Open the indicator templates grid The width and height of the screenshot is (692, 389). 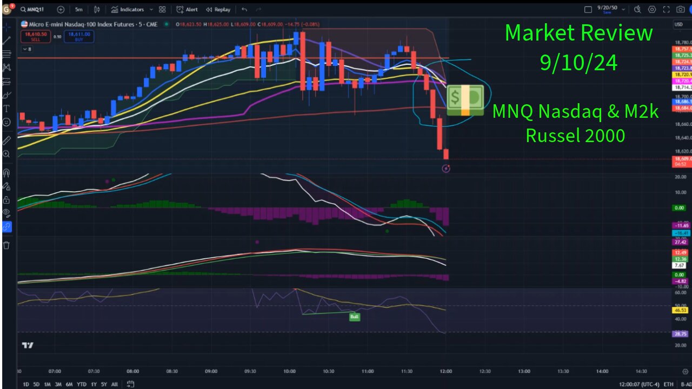[162, 9]
